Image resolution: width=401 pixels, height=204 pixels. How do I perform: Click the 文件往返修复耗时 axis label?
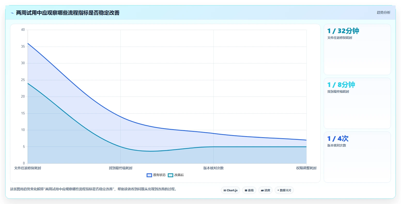(28, 168)
